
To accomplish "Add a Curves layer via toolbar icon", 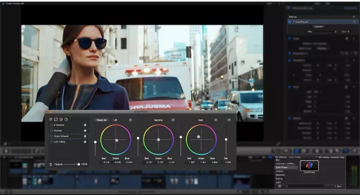I will 56,119.
